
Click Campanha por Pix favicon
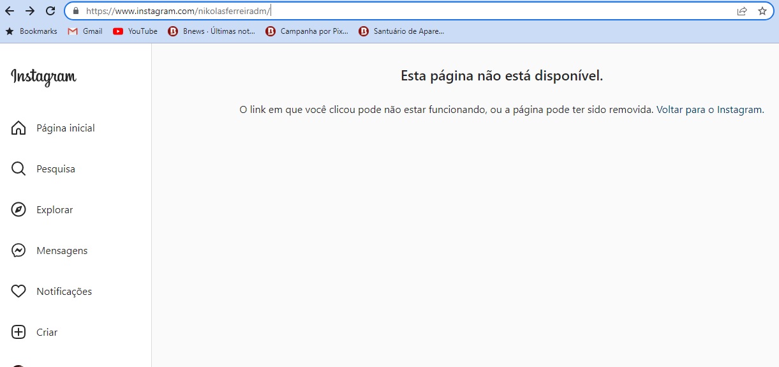(271, 31)
